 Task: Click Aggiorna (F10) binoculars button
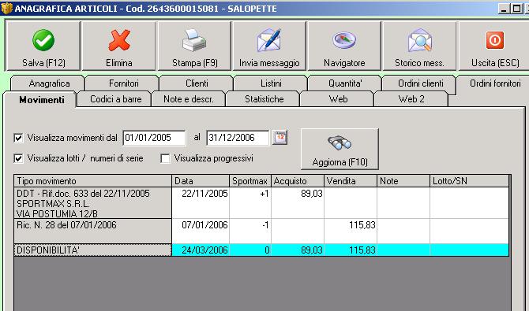(340, 149)
